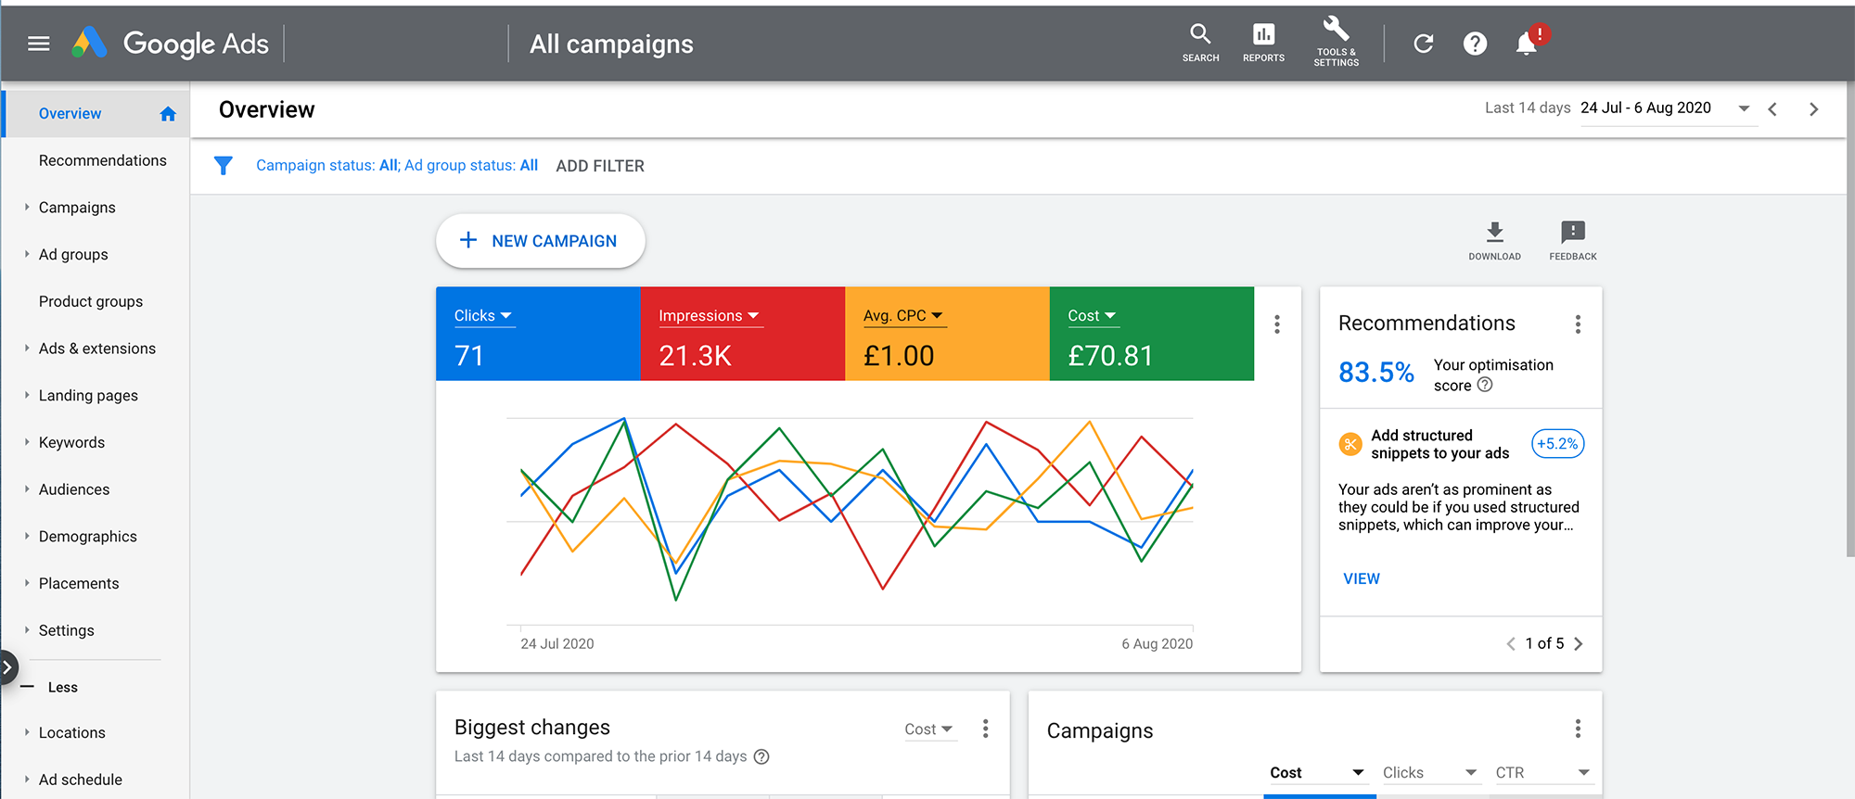This screenshot has width=1855, height=799.
Task: Expand Campaigns in the sidebar
Action: tap(27, 208)
